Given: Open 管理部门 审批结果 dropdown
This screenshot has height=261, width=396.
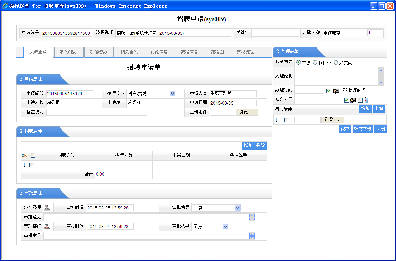Looking at the screenshot, I should tap(225, 226).
